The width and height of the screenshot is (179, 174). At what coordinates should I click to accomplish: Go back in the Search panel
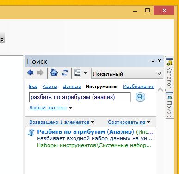[31, 73]
